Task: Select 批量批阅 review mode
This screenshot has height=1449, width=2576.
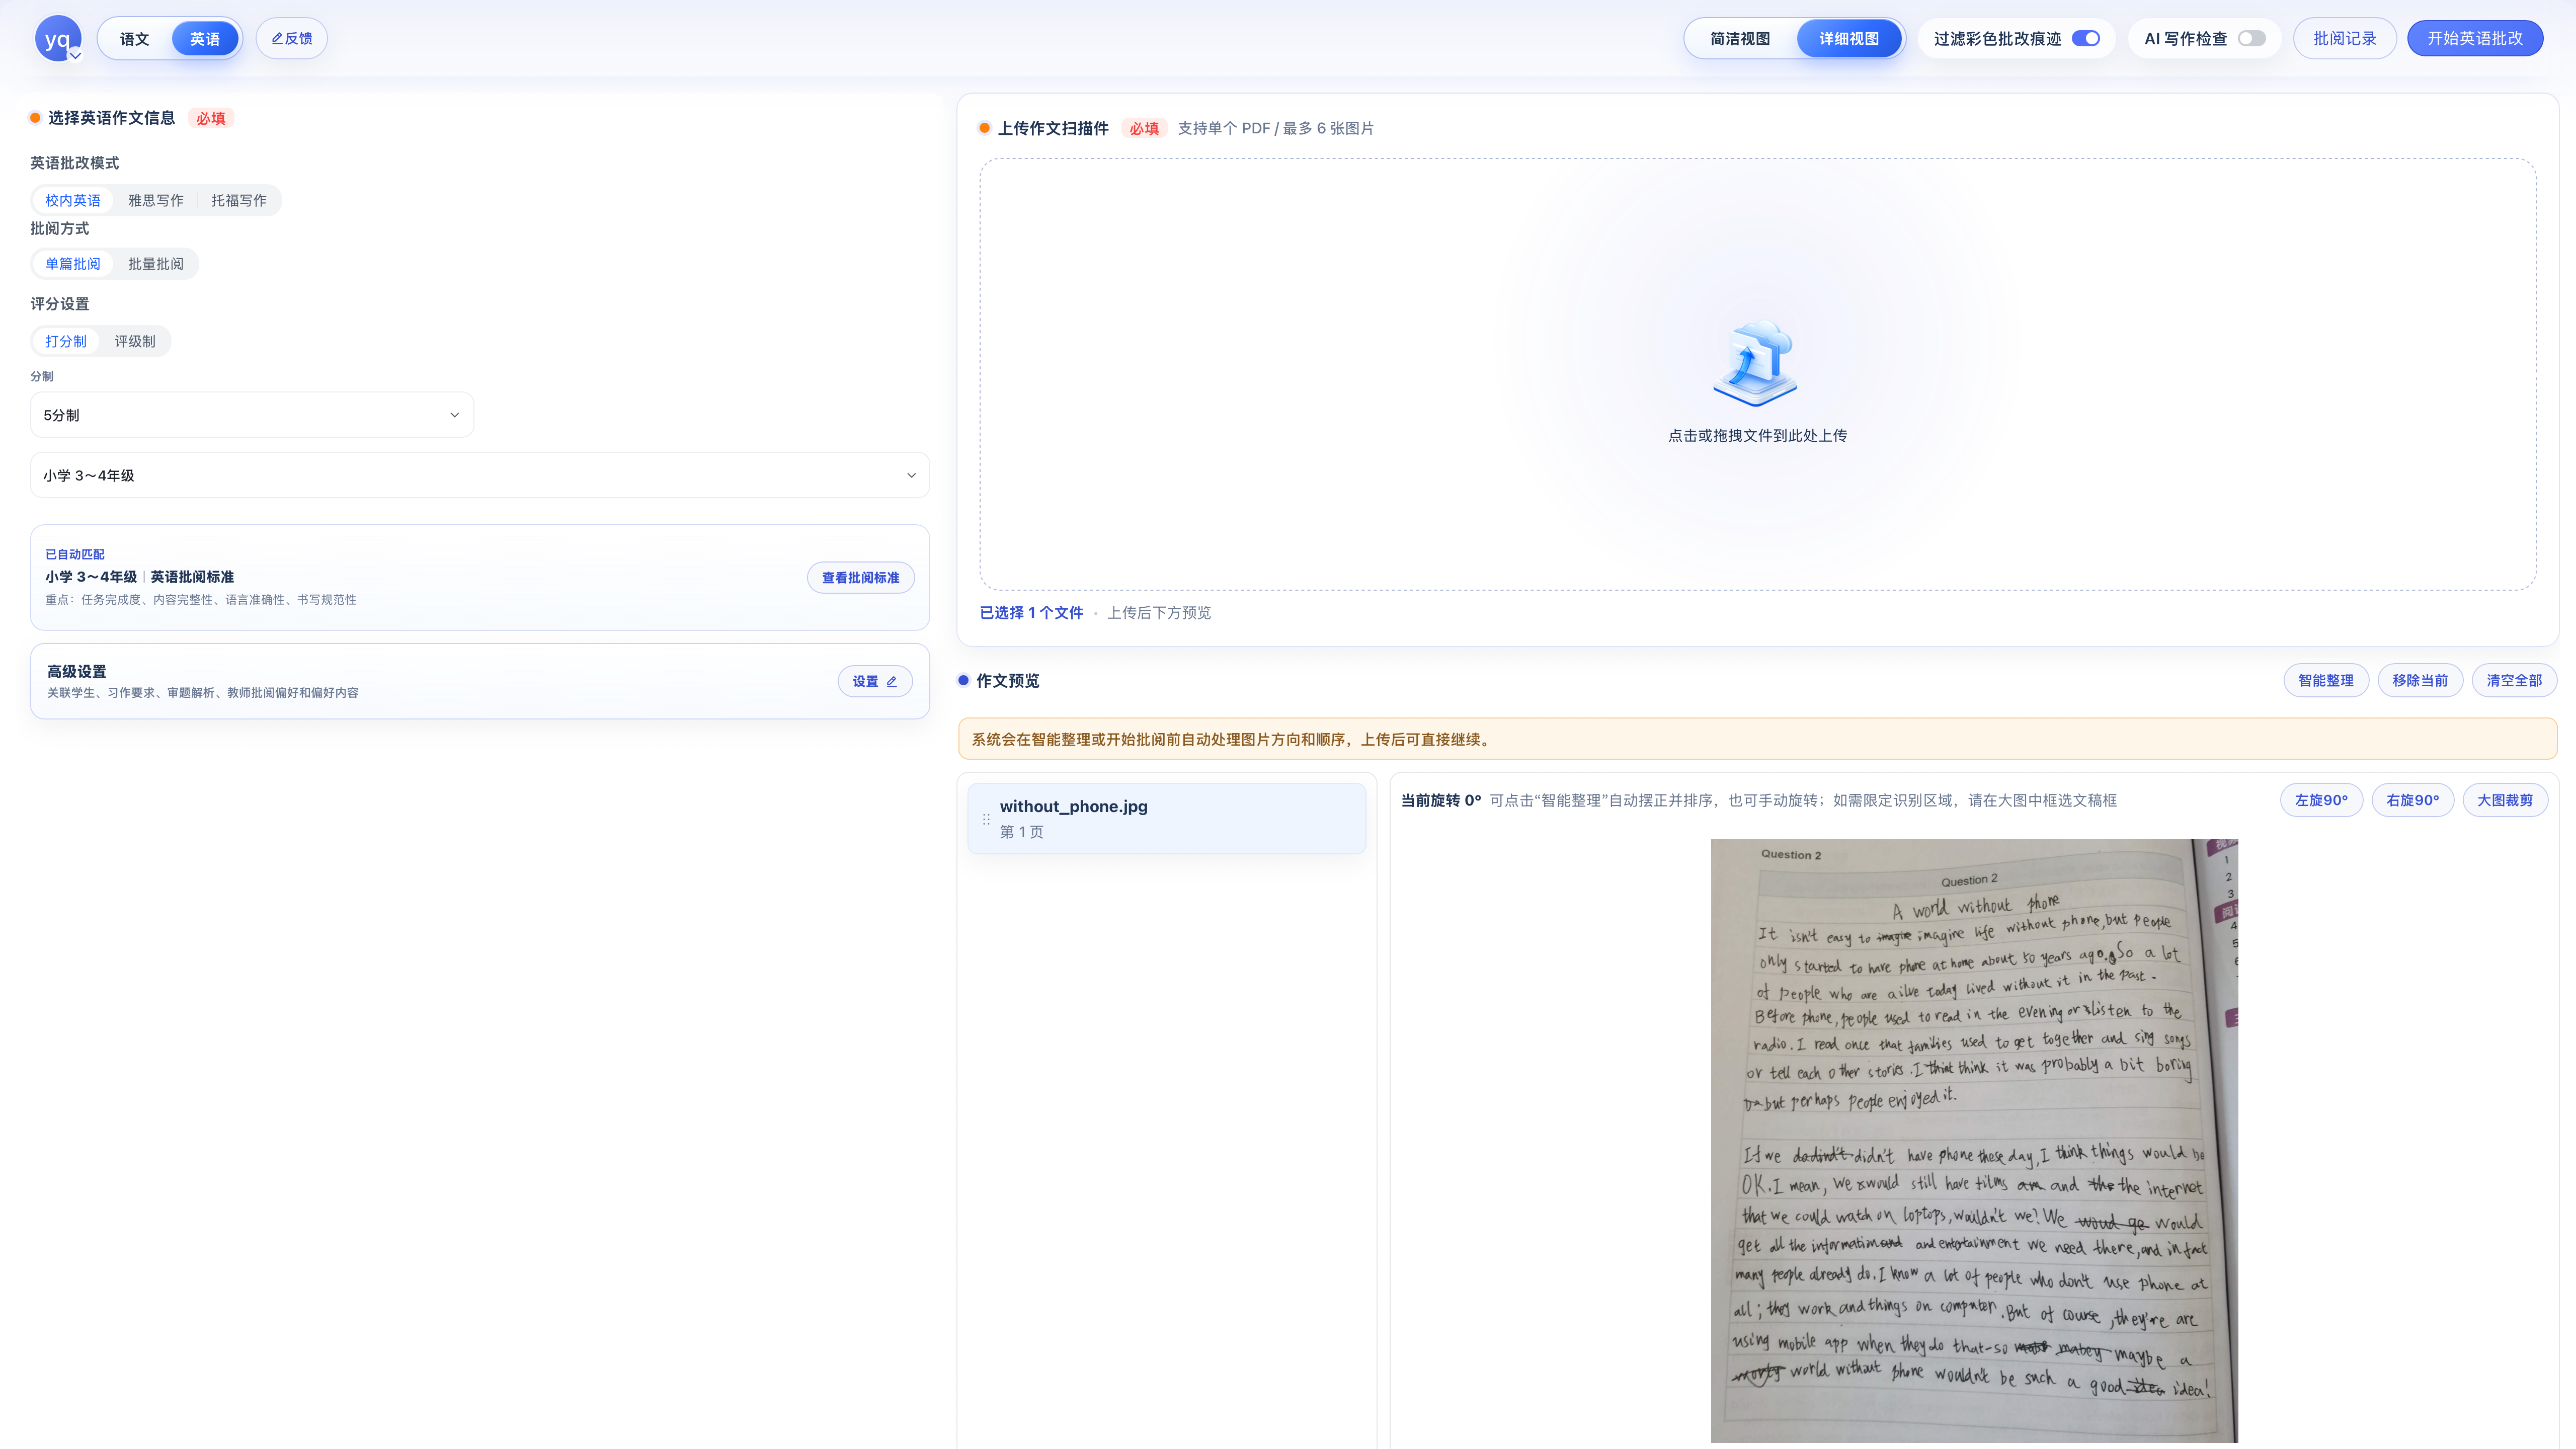Action: (x=156, y=264)
